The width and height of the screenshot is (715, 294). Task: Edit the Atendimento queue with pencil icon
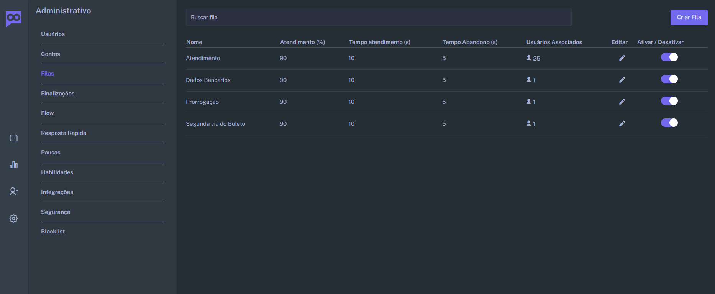[622, 58]
